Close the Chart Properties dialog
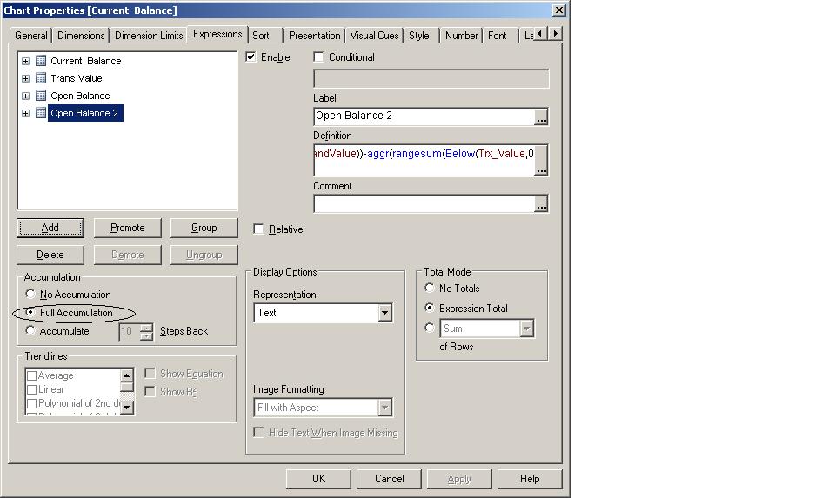 (x=558, y=10)
